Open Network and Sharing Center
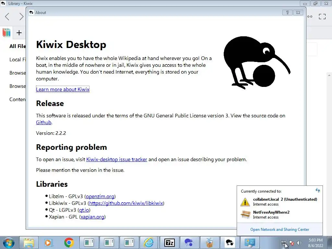Screen dimensions: 332x249 (x=280, y=230)
